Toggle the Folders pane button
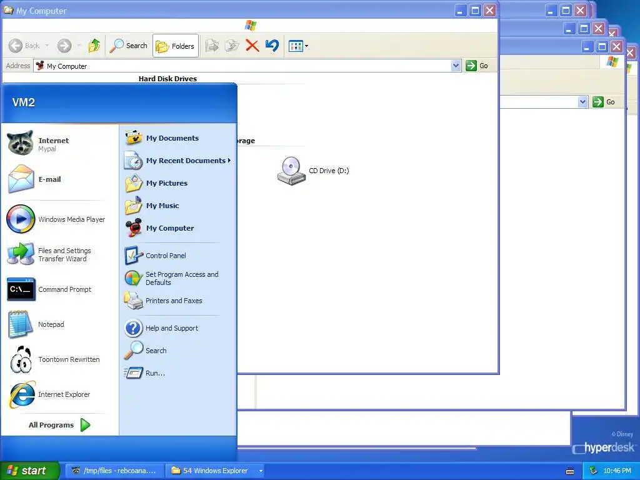Image resolution: width=640 pixels, height=480 pixels. (x=176, y=46)
